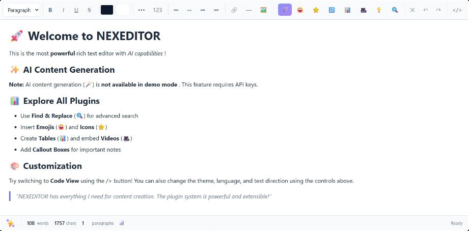The width and height of the screenshot is (469, 231).
Task: Click the Welcome to NEXEDITOR heading
Action: (85, 36)
